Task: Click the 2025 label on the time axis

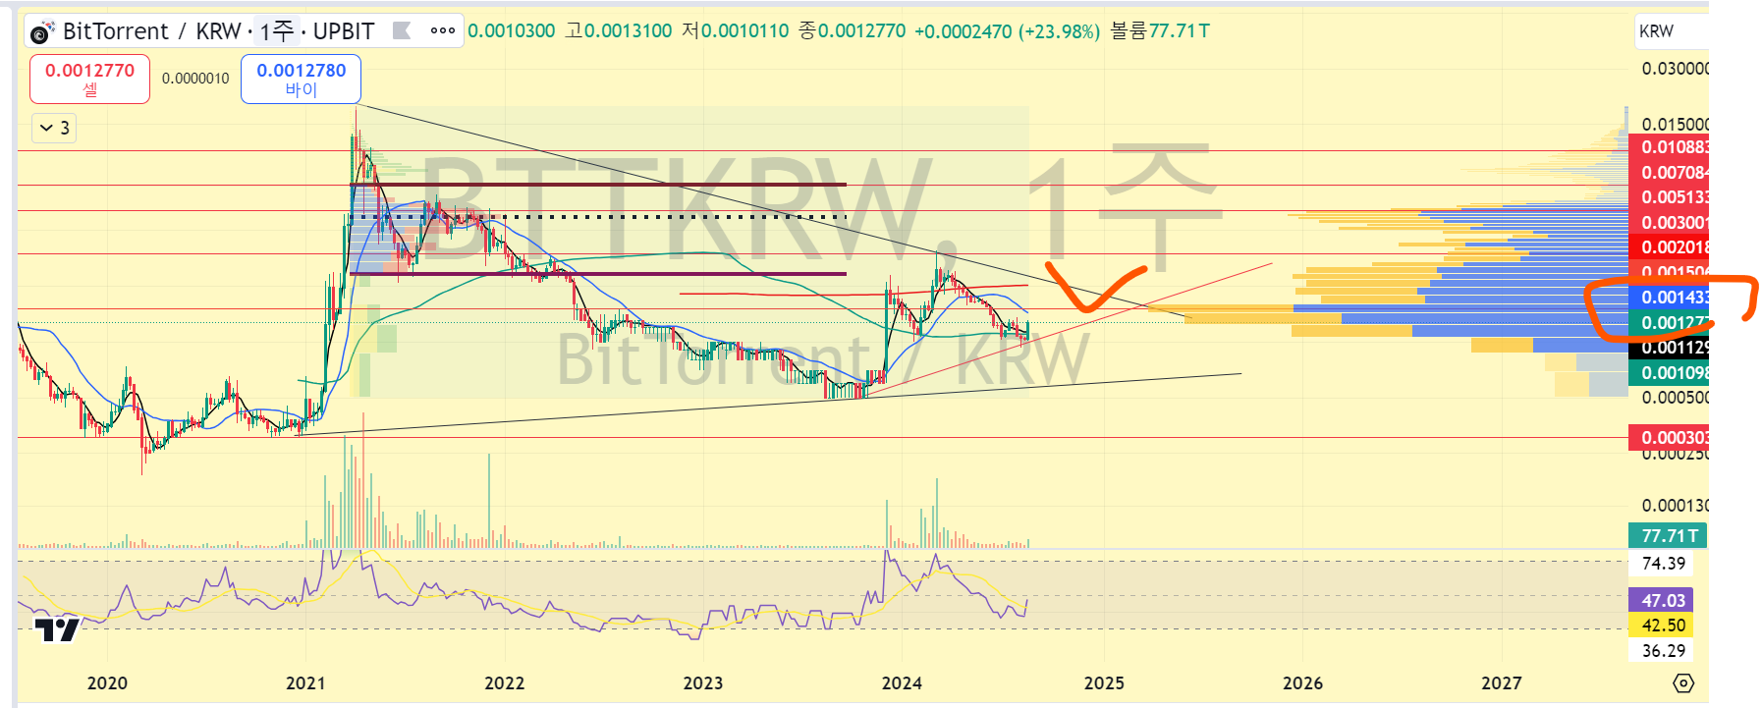Action: (1104, 683)
